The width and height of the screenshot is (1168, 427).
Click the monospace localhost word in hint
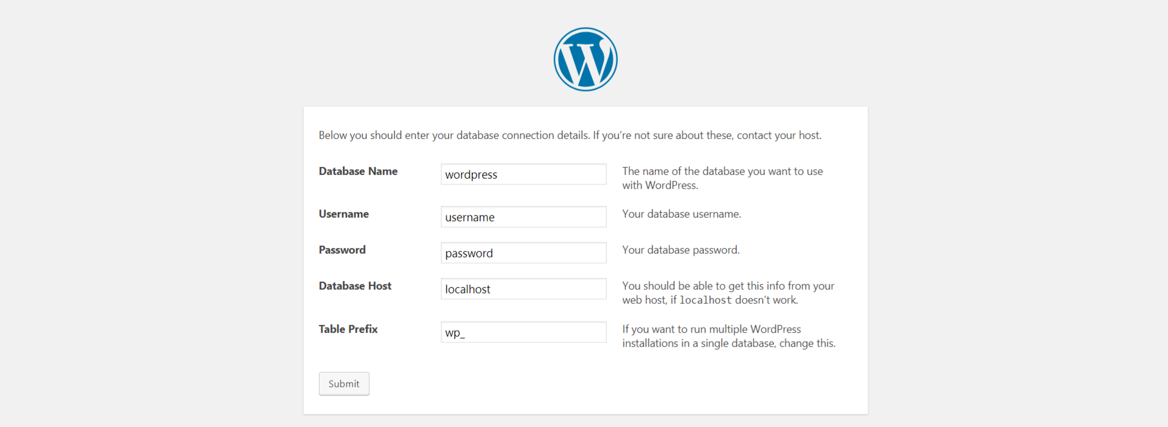click(706, 300)
